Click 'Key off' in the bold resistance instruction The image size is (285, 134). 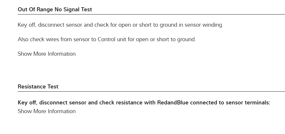[x=27, y=103]
